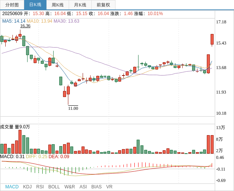Click the 0.46 MACD axis label

(x=220, y=157)
